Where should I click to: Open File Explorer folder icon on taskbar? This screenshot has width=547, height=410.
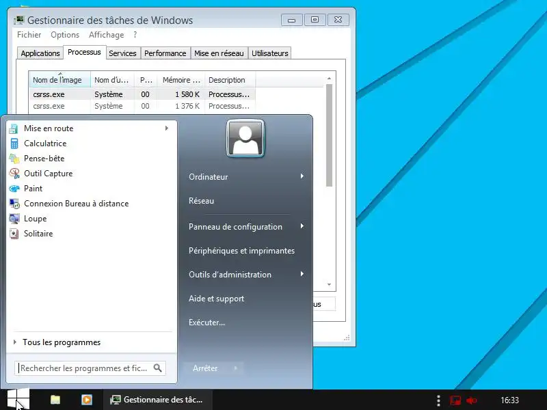[x=55, y=400]
